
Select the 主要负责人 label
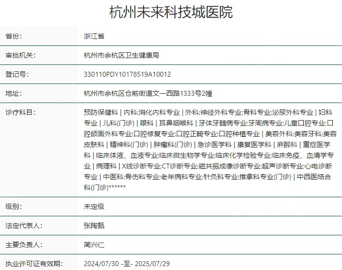(x=24, y=245)
